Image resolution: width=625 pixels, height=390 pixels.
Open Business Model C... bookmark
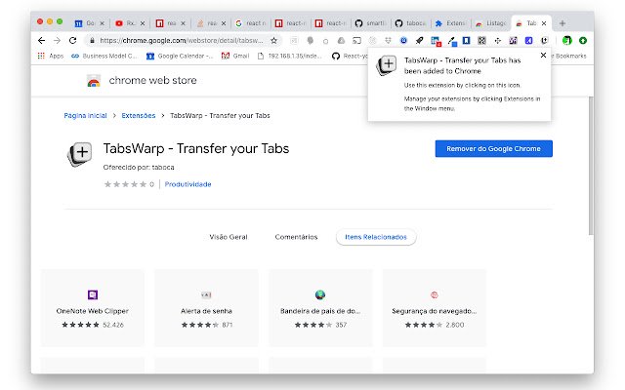point(104,56)
